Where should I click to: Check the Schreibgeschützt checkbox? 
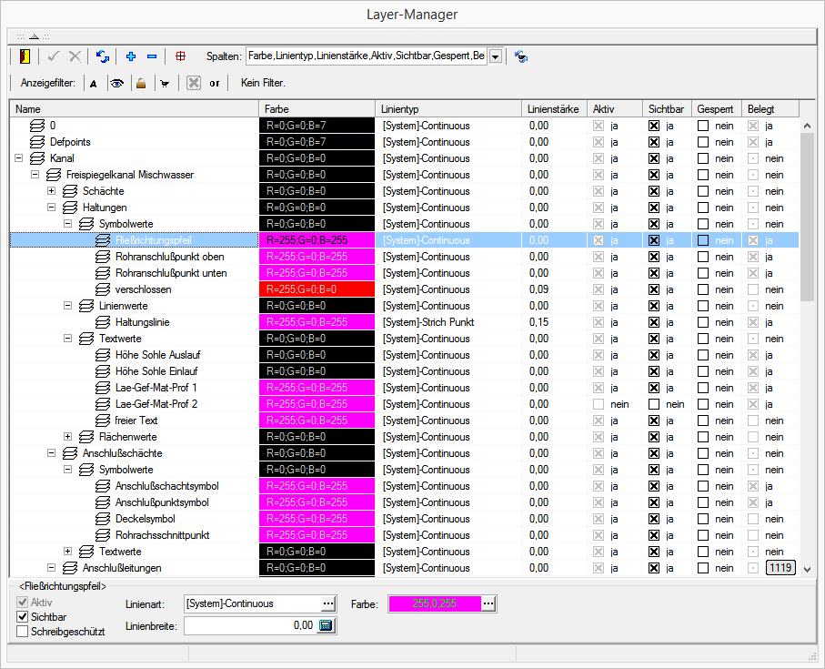(23, 631)
